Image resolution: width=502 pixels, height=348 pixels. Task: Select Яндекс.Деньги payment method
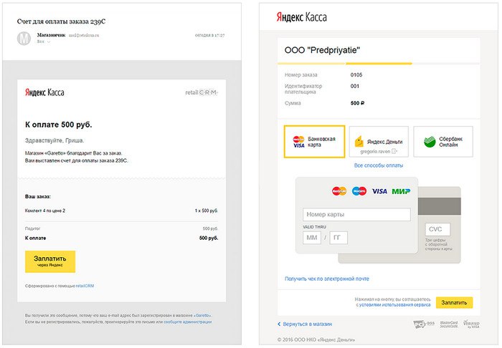pos(379,142)
